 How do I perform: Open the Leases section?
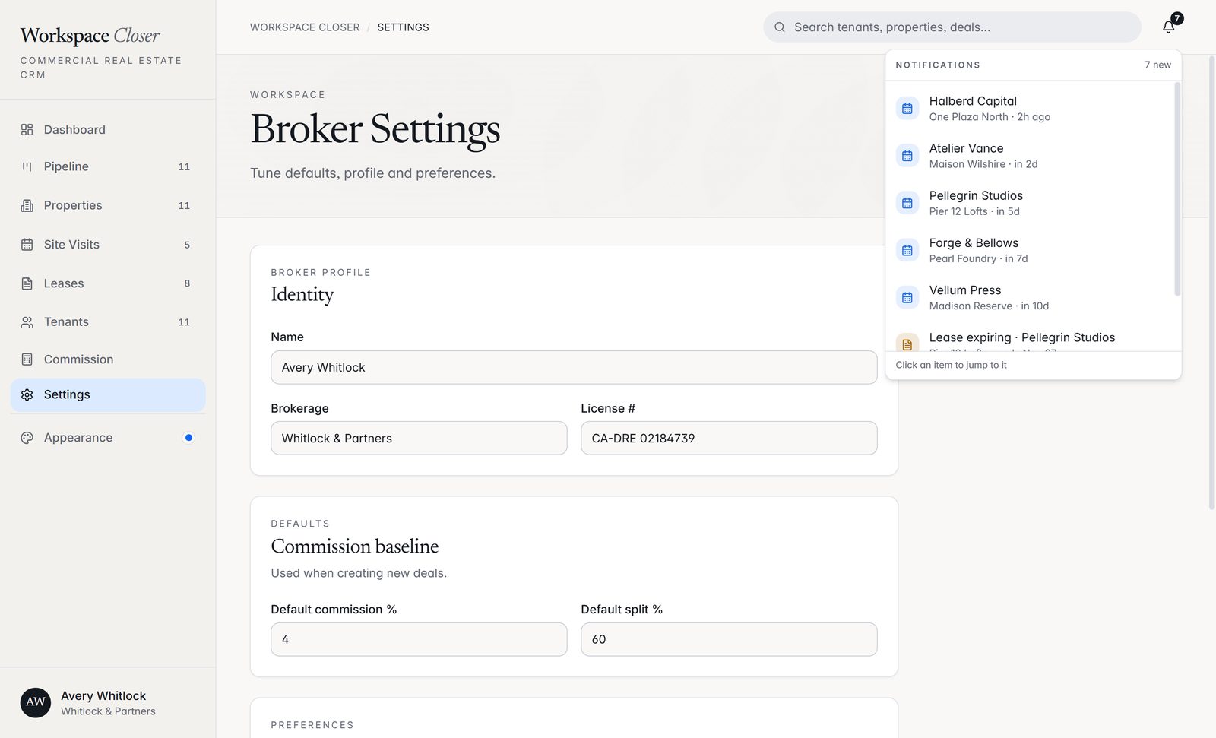pos(108,283)
